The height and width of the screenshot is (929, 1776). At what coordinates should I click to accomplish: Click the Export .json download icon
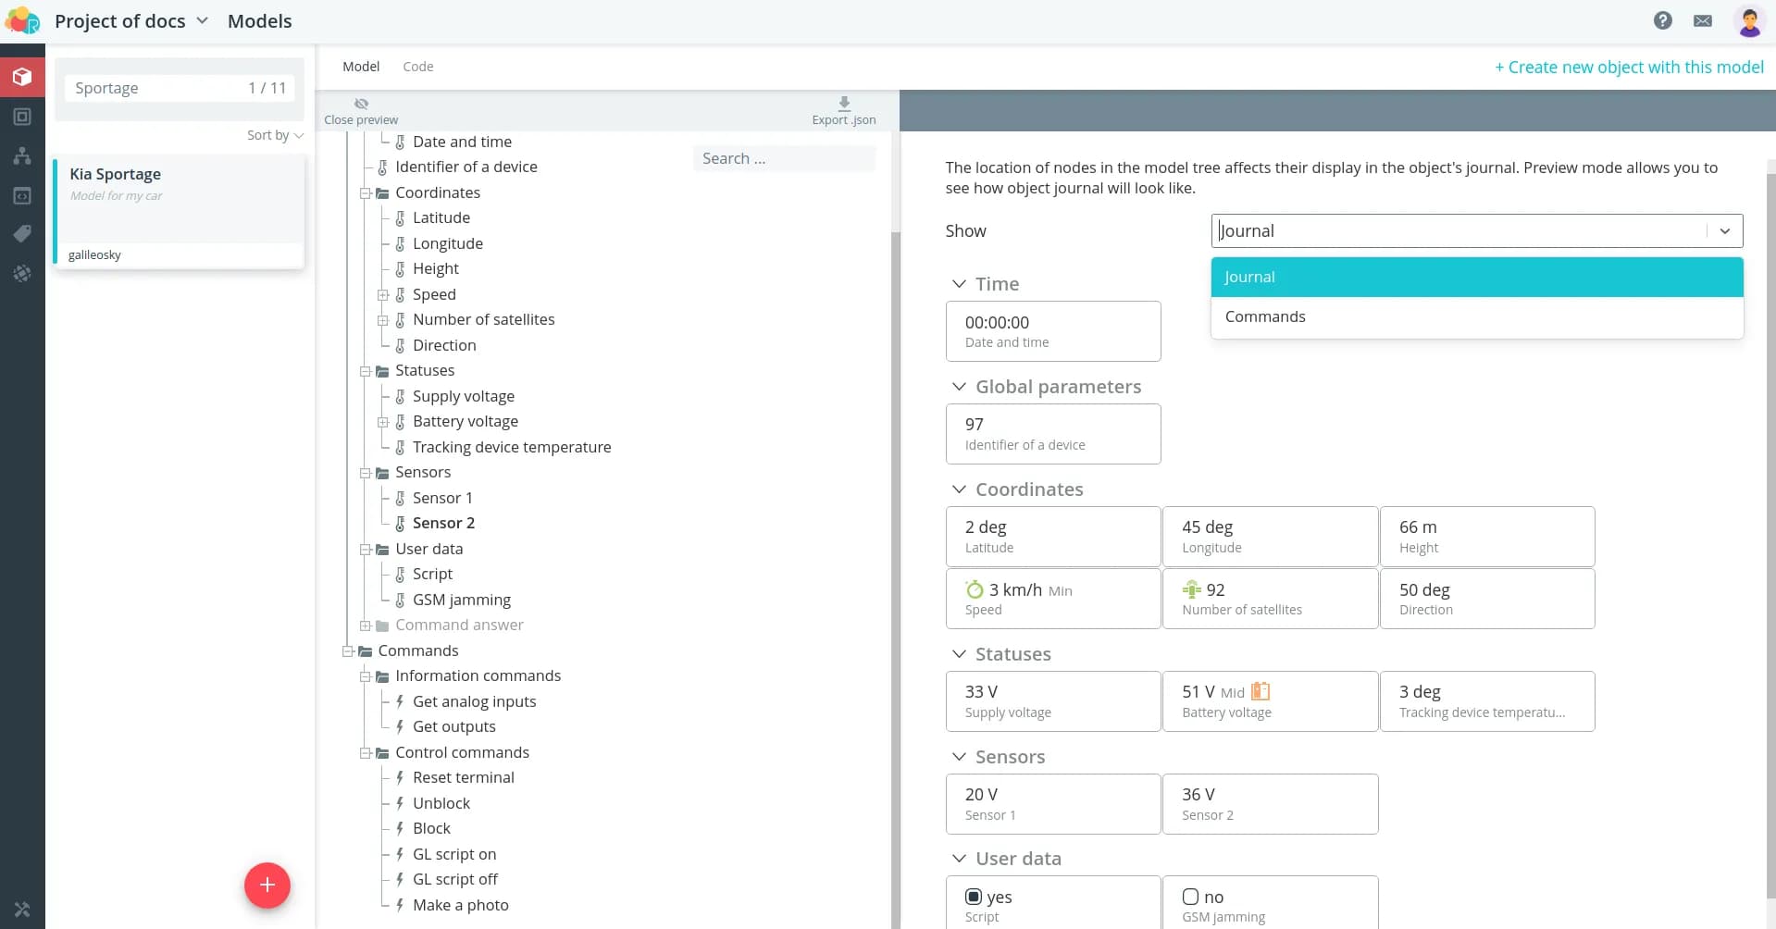843,104
